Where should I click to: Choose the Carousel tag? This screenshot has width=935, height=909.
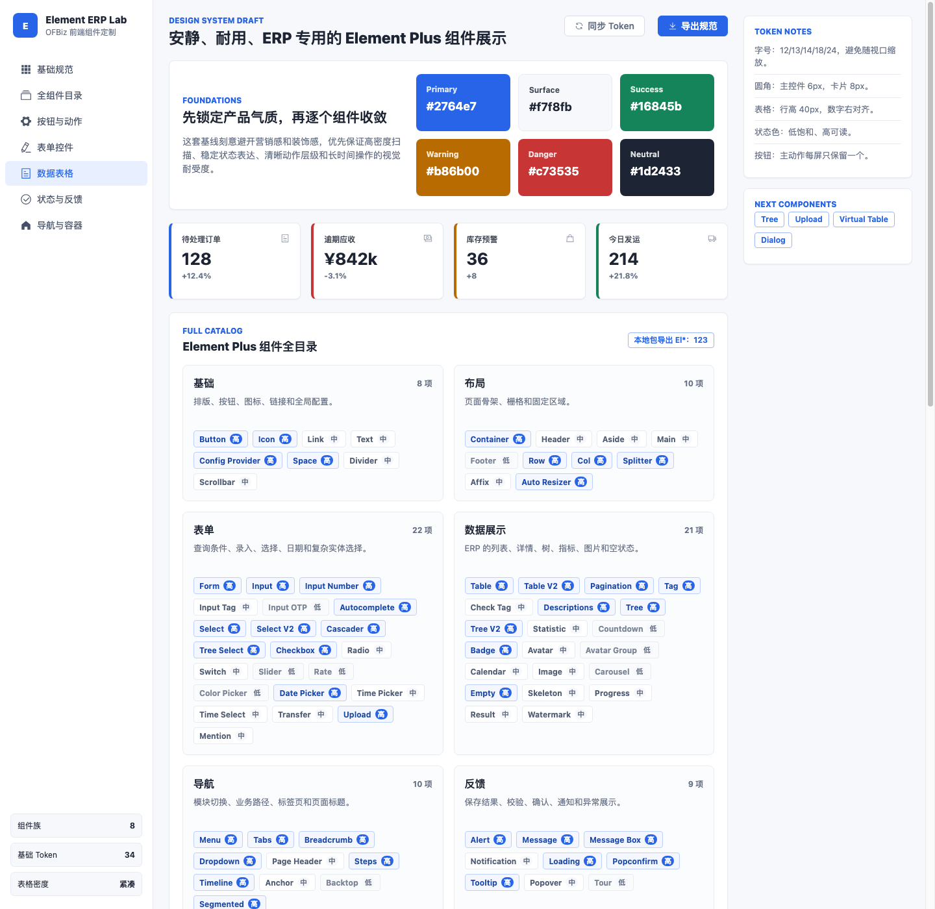point(619,672)
